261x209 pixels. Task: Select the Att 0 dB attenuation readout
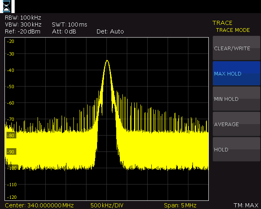pos(64,31)
